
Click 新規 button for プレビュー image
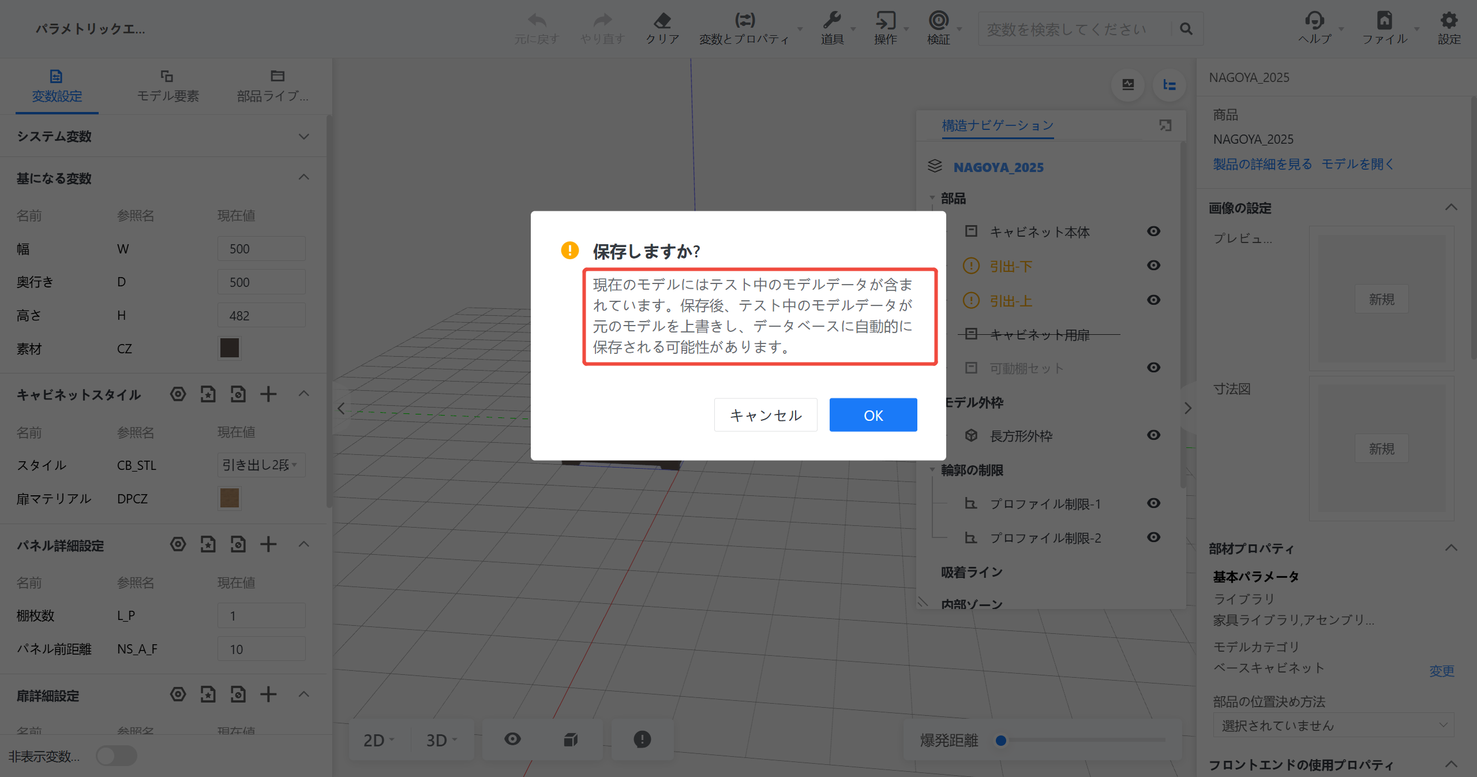(x=1381, y=299)
